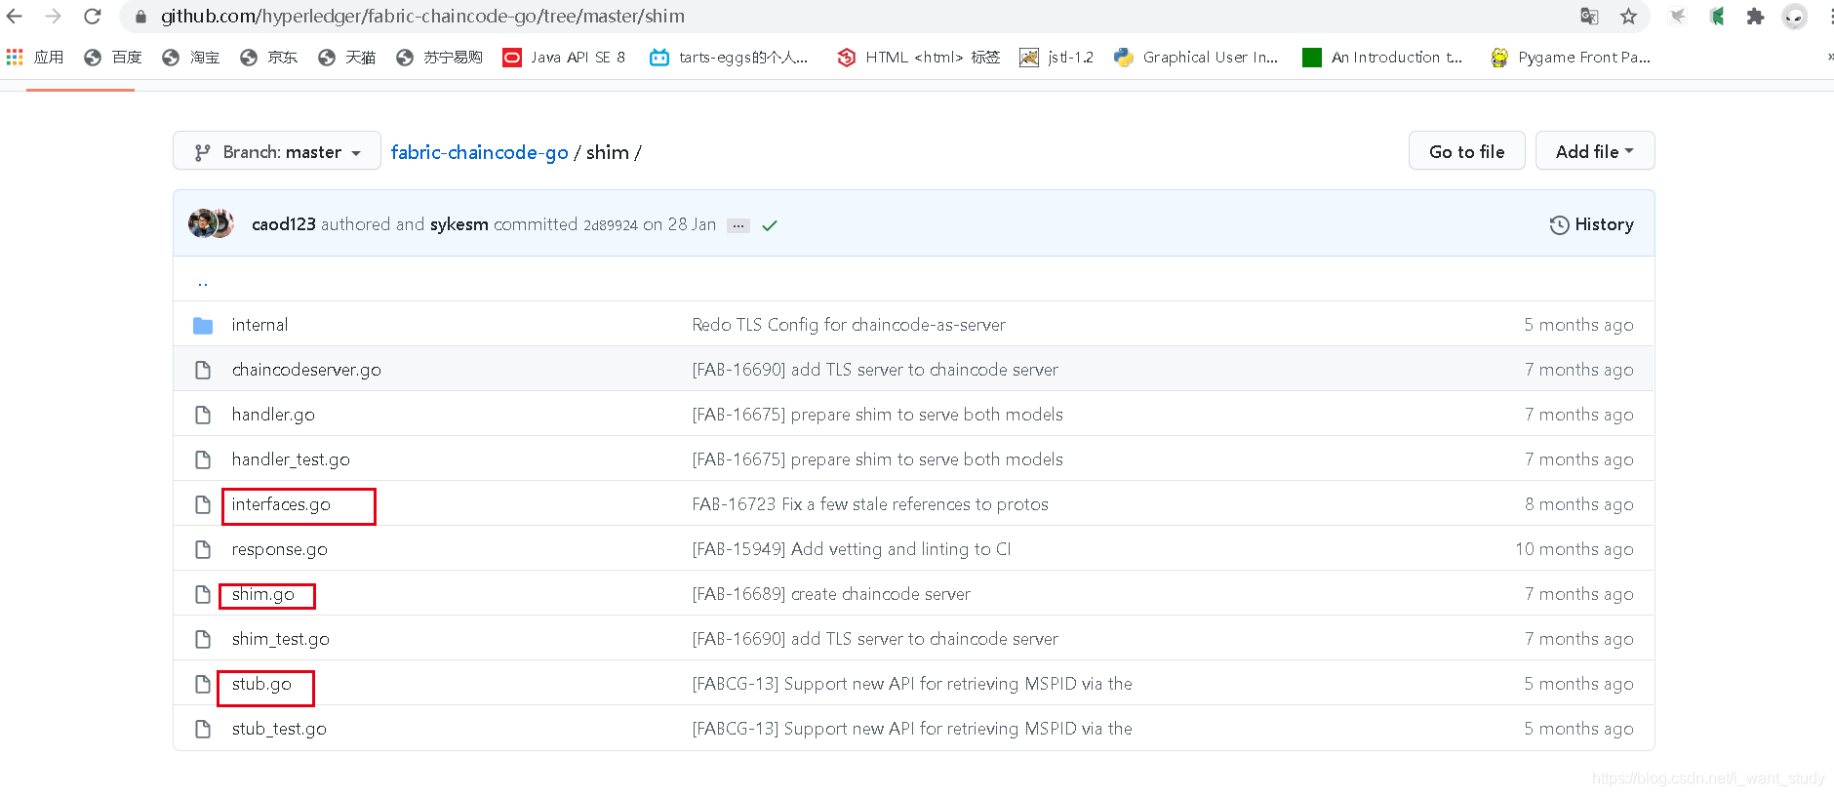
Task: Open handler_test.go file
Action: coord(291,459)
